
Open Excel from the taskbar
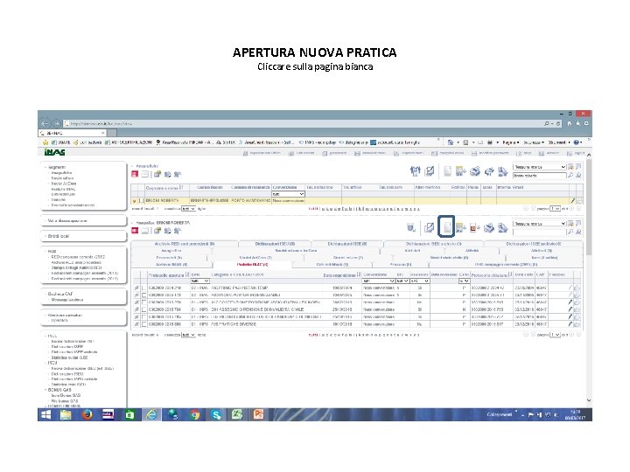click(x=237, y=414)
